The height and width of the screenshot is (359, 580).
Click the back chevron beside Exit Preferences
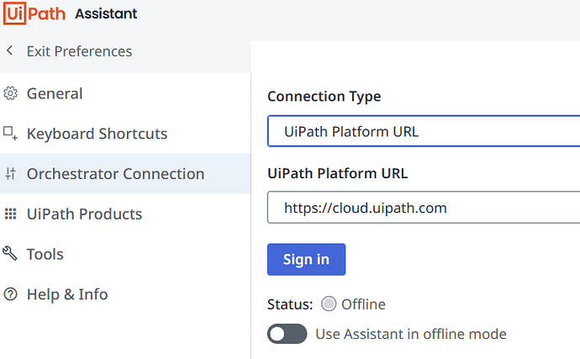(10, 51)
